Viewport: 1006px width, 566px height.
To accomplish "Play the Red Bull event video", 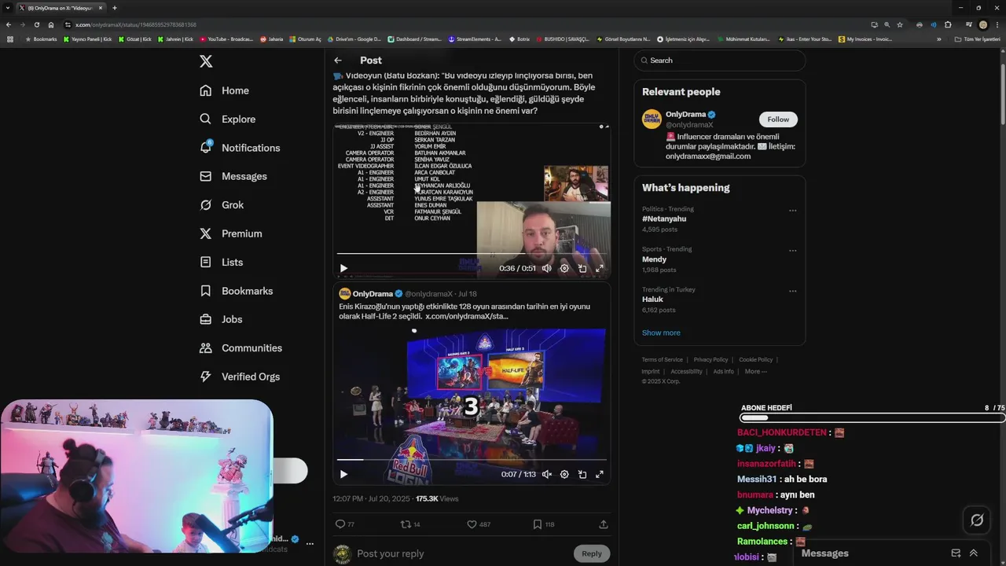I will click(x=343, y=474).
